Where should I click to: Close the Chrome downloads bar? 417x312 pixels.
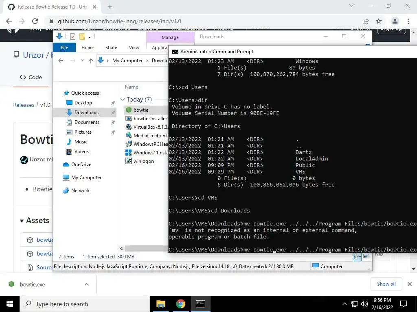(410, 284)
